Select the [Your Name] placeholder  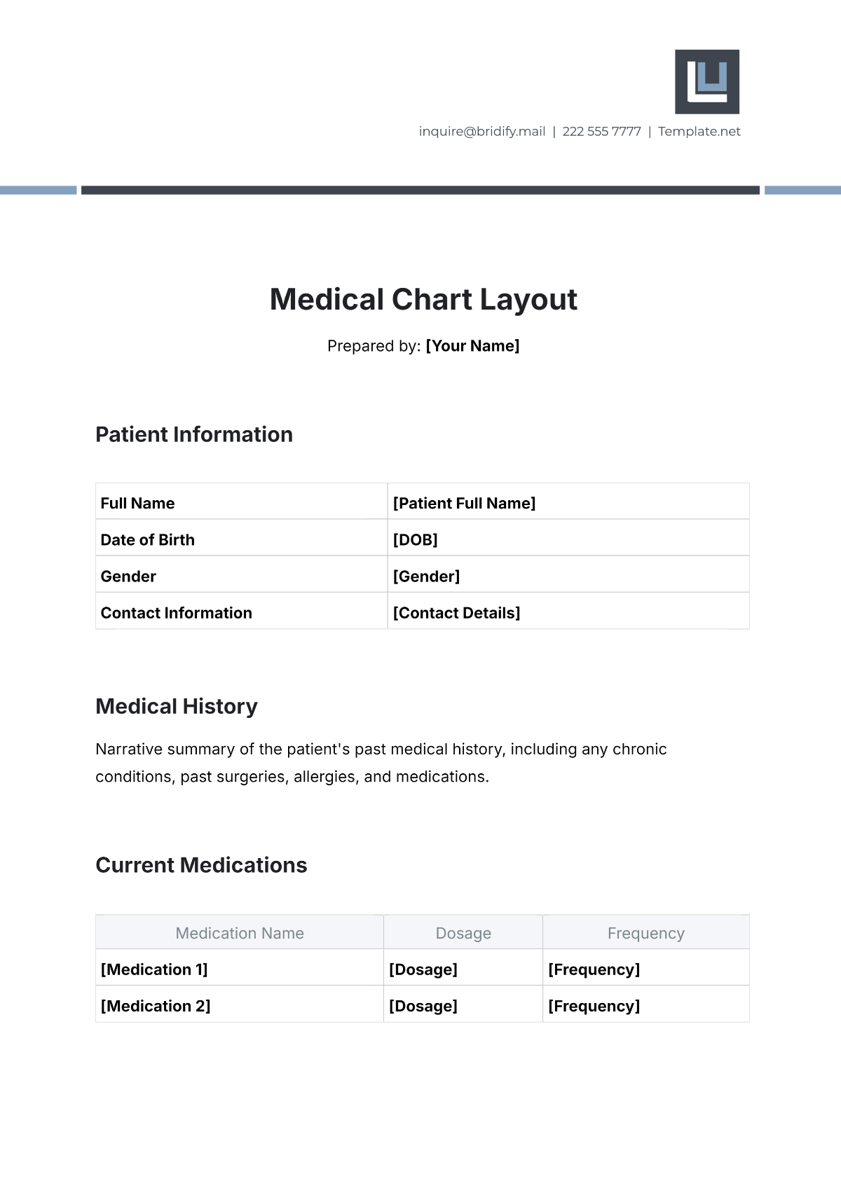pos(472,346)
